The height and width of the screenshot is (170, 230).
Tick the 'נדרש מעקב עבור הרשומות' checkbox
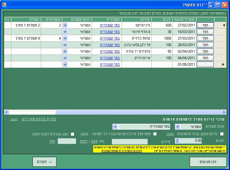coord(222,134)
